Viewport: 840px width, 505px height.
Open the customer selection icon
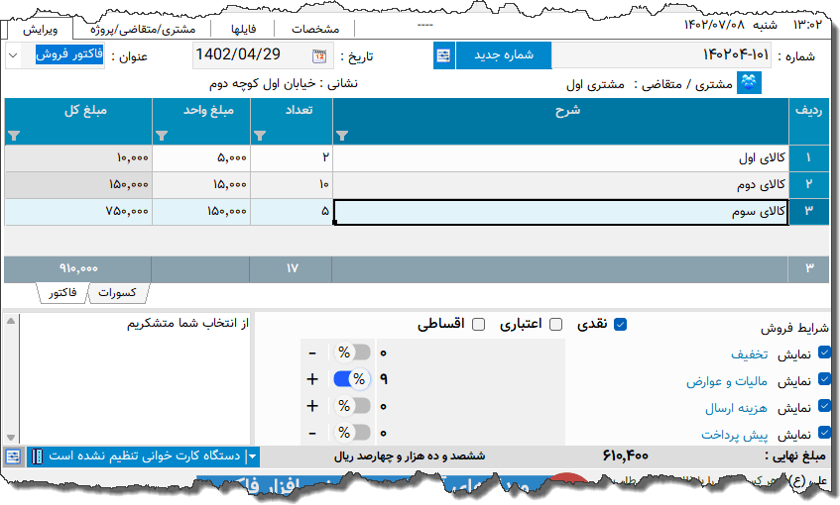pyautogui.click(x=749, y=83)
